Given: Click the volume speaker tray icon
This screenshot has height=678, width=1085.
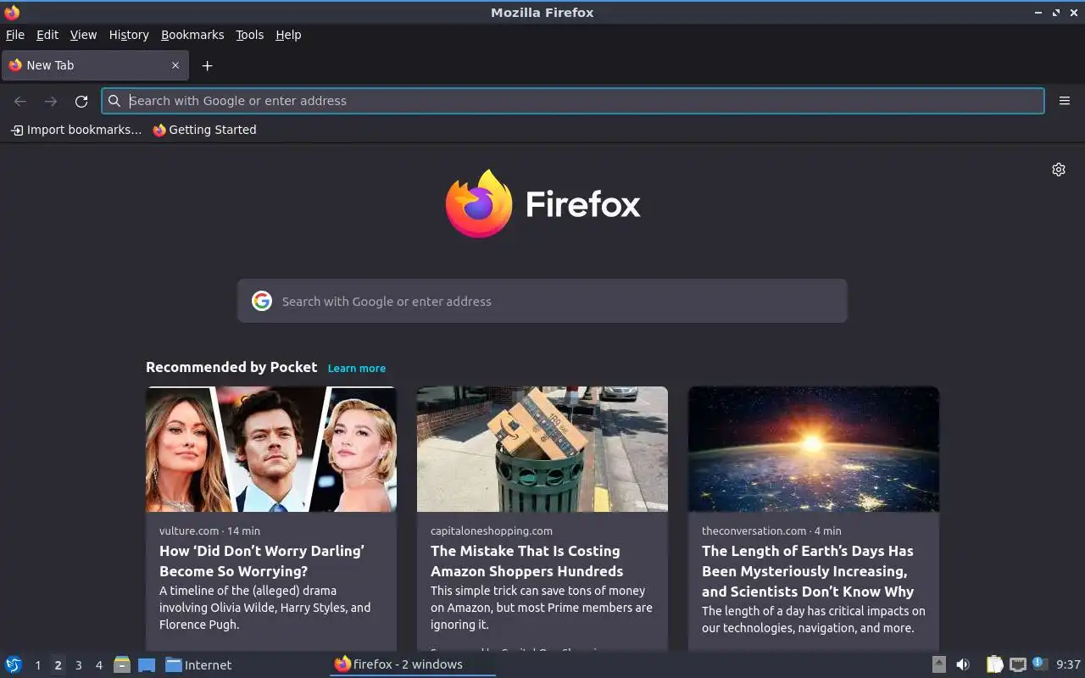Looking at the screenshot, I should coord(963,664).
